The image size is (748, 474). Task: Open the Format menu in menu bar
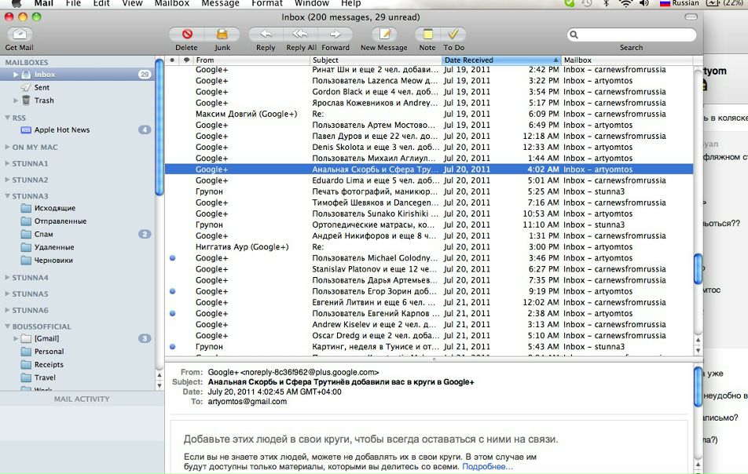pos(267,3)
